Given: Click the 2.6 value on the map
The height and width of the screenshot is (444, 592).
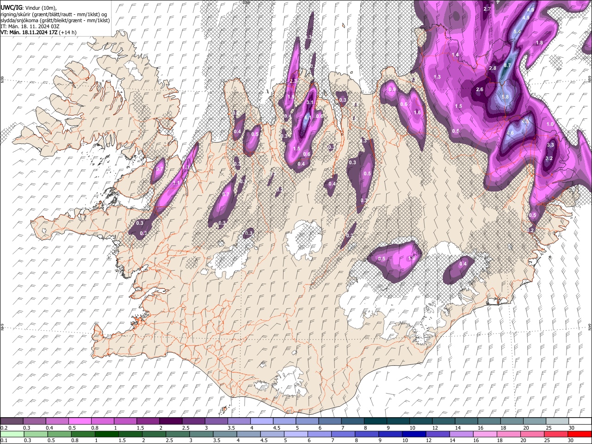Looking at the screenshot, I should (x=479, y=90).
